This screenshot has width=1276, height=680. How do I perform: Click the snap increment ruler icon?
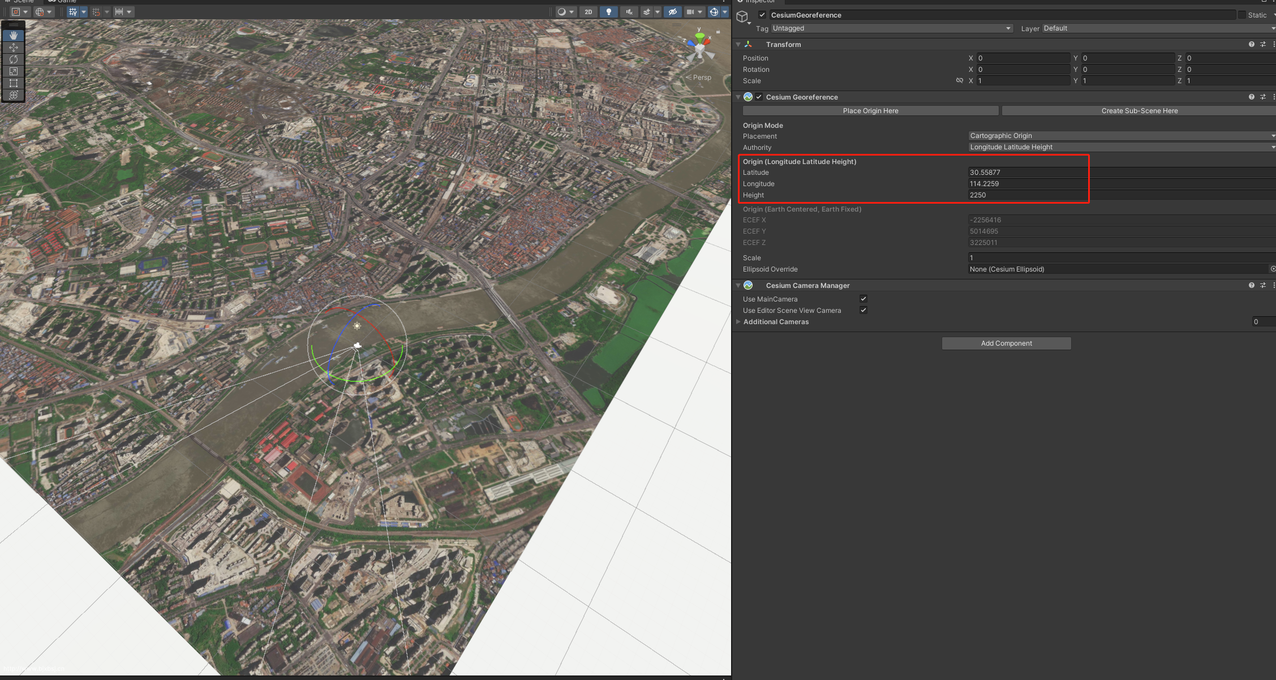[119, 12]
